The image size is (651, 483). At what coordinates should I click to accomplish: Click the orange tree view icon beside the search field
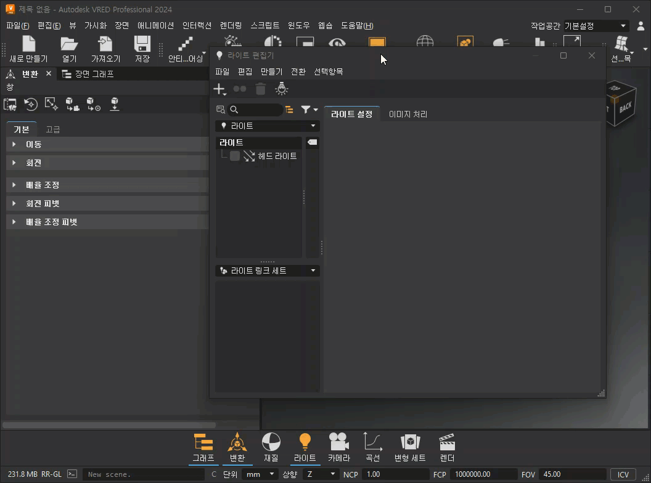point(289,110)
